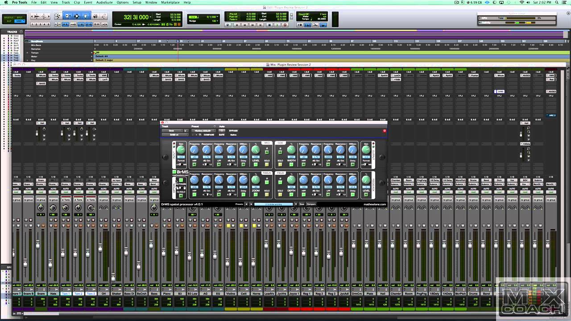Toggle the MID LEVEL IN button
This screenshot has width=571, height=321.
click(256, 165)
